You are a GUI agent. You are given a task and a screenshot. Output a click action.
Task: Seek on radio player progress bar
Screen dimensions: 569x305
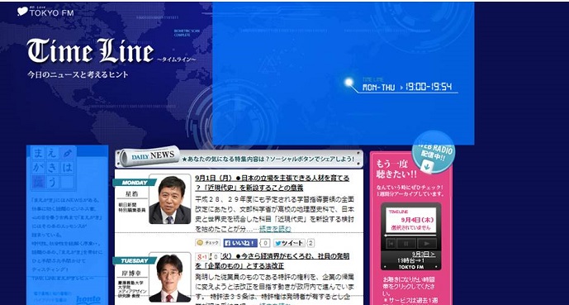(x=410, y=236)
